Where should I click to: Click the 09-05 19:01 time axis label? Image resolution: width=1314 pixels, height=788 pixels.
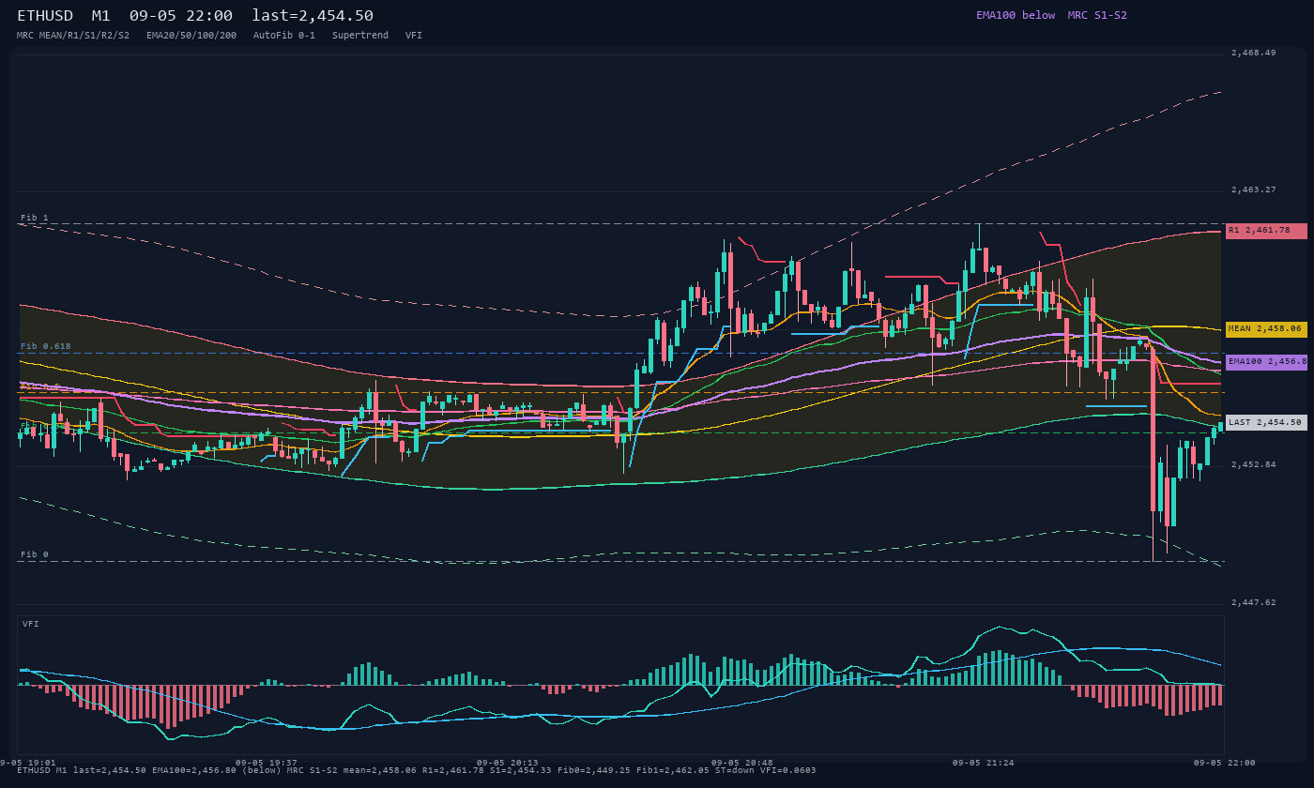coord(27,763)
